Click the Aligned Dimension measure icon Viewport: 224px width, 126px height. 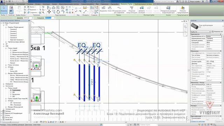click(x=85, y=8)
